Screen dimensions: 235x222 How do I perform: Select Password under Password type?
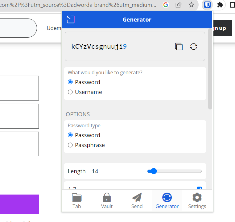click(70, 135)
